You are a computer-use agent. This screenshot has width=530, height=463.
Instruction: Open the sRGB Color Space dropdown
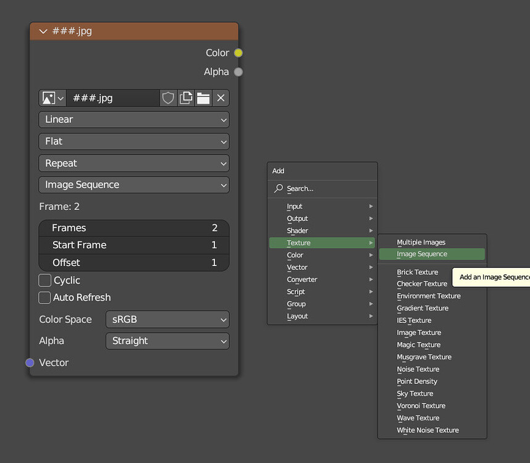tap(167, 320)
